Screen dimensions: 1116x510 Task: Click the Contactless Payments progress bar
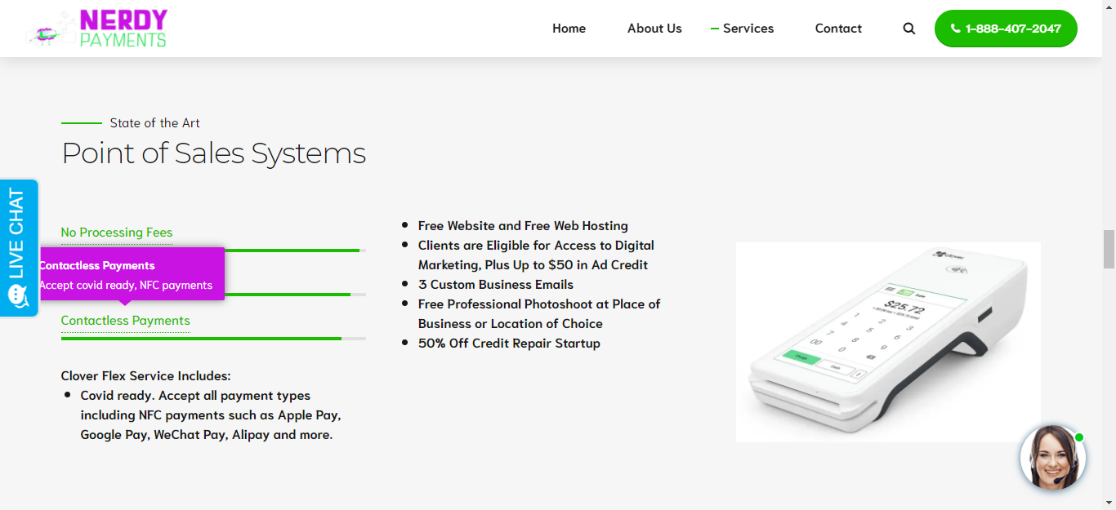pos(213,339)
